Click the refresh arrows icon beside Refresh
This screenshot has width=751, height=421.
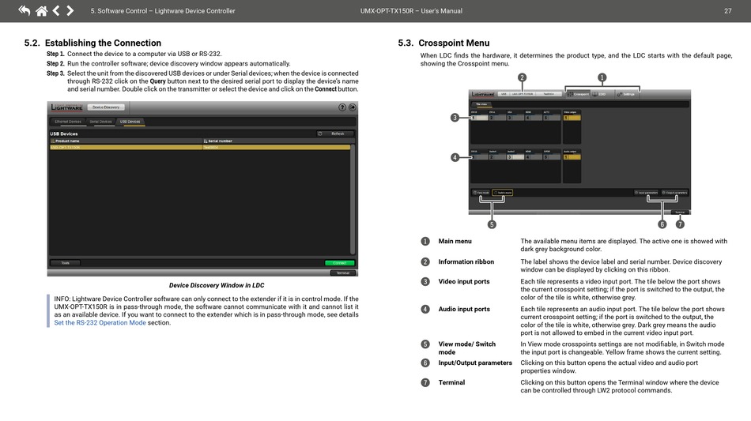[x=320, y=134]
